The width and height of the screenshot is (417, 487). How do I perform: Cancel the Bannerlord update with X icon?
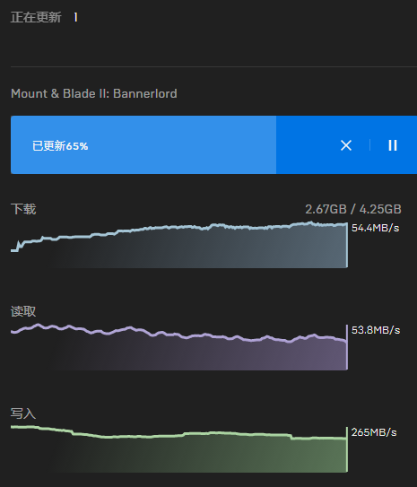tap(346, 145)
